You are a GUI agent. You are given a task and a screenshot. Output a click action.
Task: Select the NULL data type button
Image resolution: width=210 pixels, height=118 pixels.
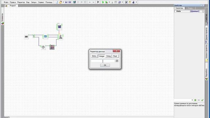(94, 56)
